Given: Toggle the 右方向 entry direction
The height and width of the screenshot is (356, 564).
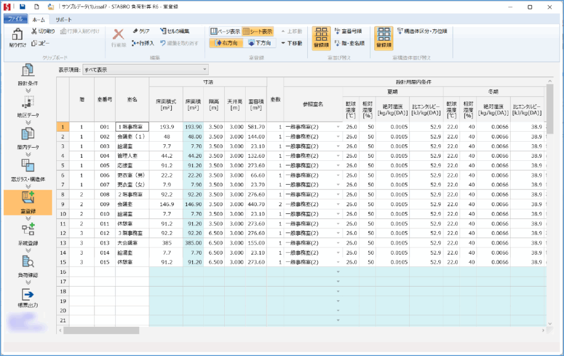Looking at the screenshot, I should pyautogui.click(x=225, y=43).
